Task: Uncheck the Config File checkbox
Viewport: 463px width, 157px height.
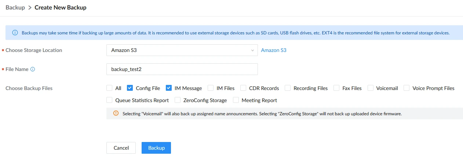Action: click(130, 88)
